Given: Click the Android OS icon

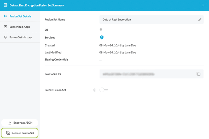Looking at the screenshot, I should click(101, 30).
